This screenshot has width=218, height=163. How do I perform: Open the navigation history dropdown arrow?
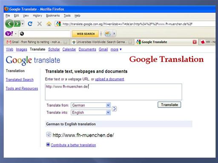point(23,24)
